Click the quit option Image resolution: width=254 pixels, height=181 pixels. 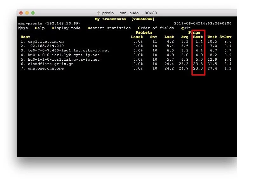pos(186,28)
